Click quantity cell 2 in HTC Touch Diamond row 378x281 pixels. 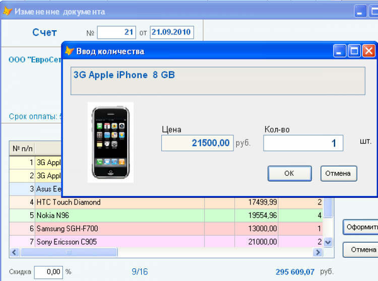pos(300,202)
